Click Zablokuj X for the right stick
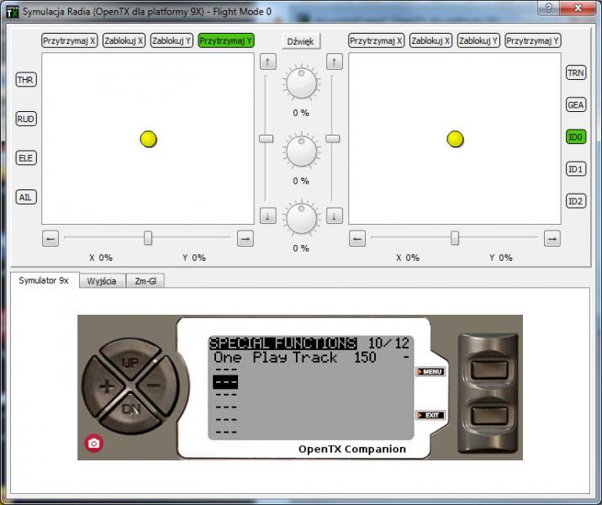 click(430, 40)
